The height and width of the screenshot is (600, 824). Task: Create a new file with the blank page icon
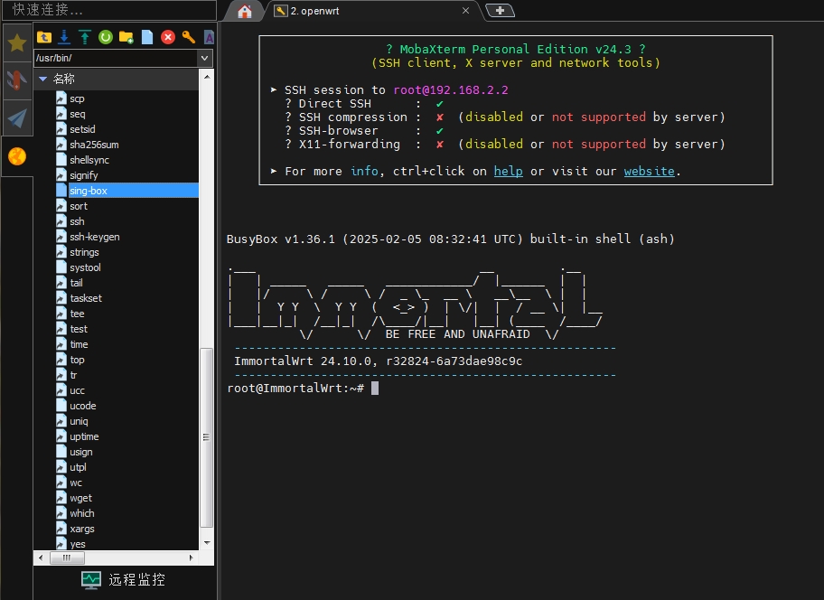tap(147, 37)
